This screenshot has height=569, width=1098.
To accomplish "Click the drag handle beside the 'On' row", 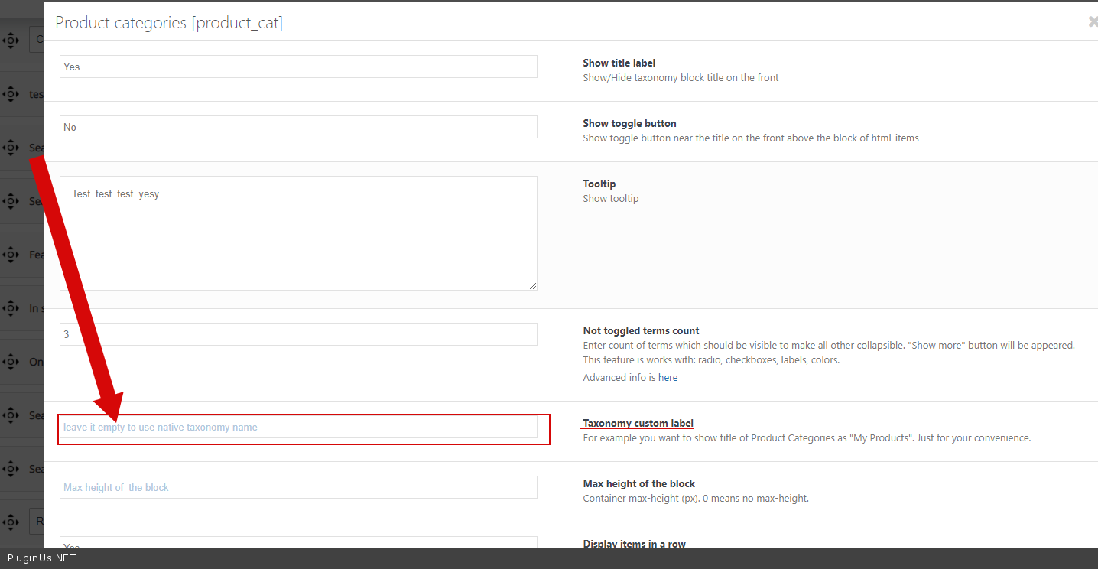I will click(11, 362).
